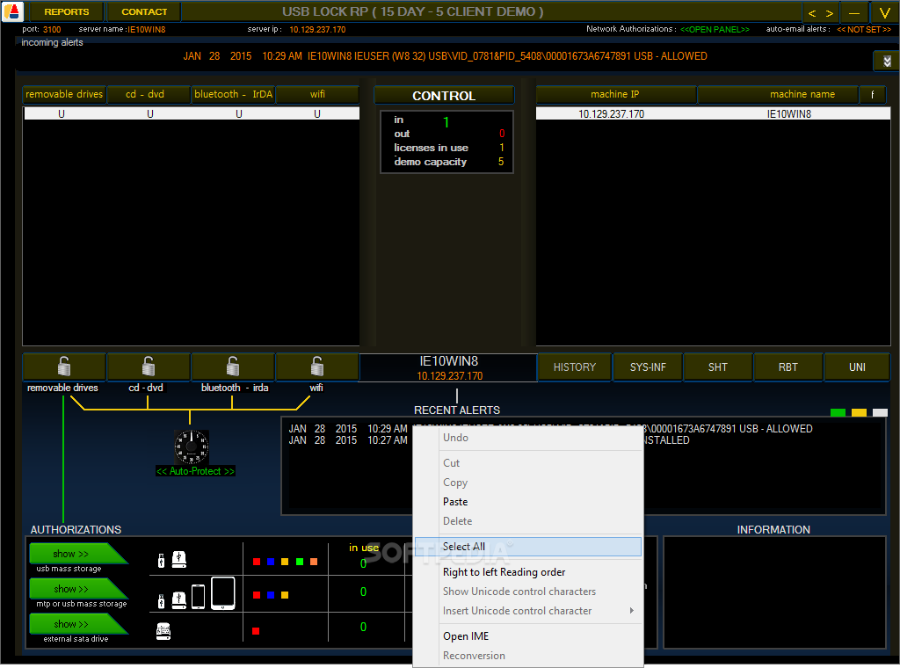Viewport: 900px width, 668px height.
Task: Click red swatch in usb mass storage row
Action: 257,562
